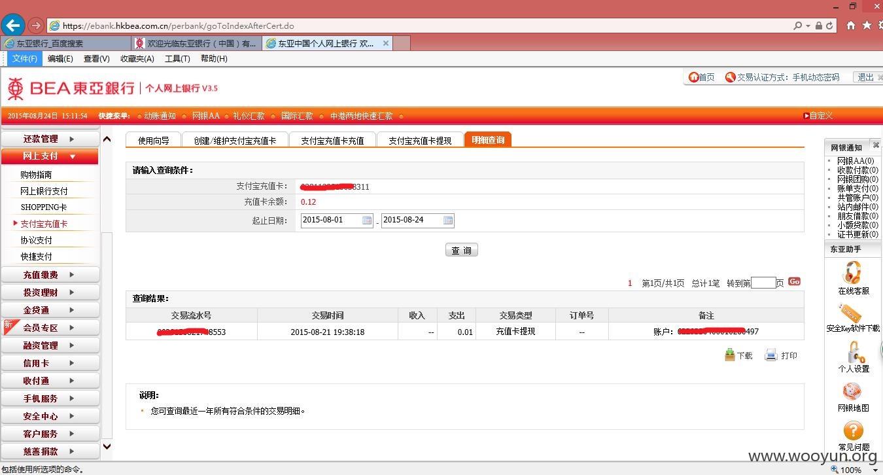Close the 网银通知 panel
This screenshot has width=883, height=475.
coord(876,145)
